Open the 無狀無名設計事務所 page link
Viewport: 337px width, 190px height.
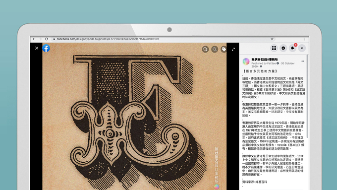pyautogui.click(x=265, y=60)
